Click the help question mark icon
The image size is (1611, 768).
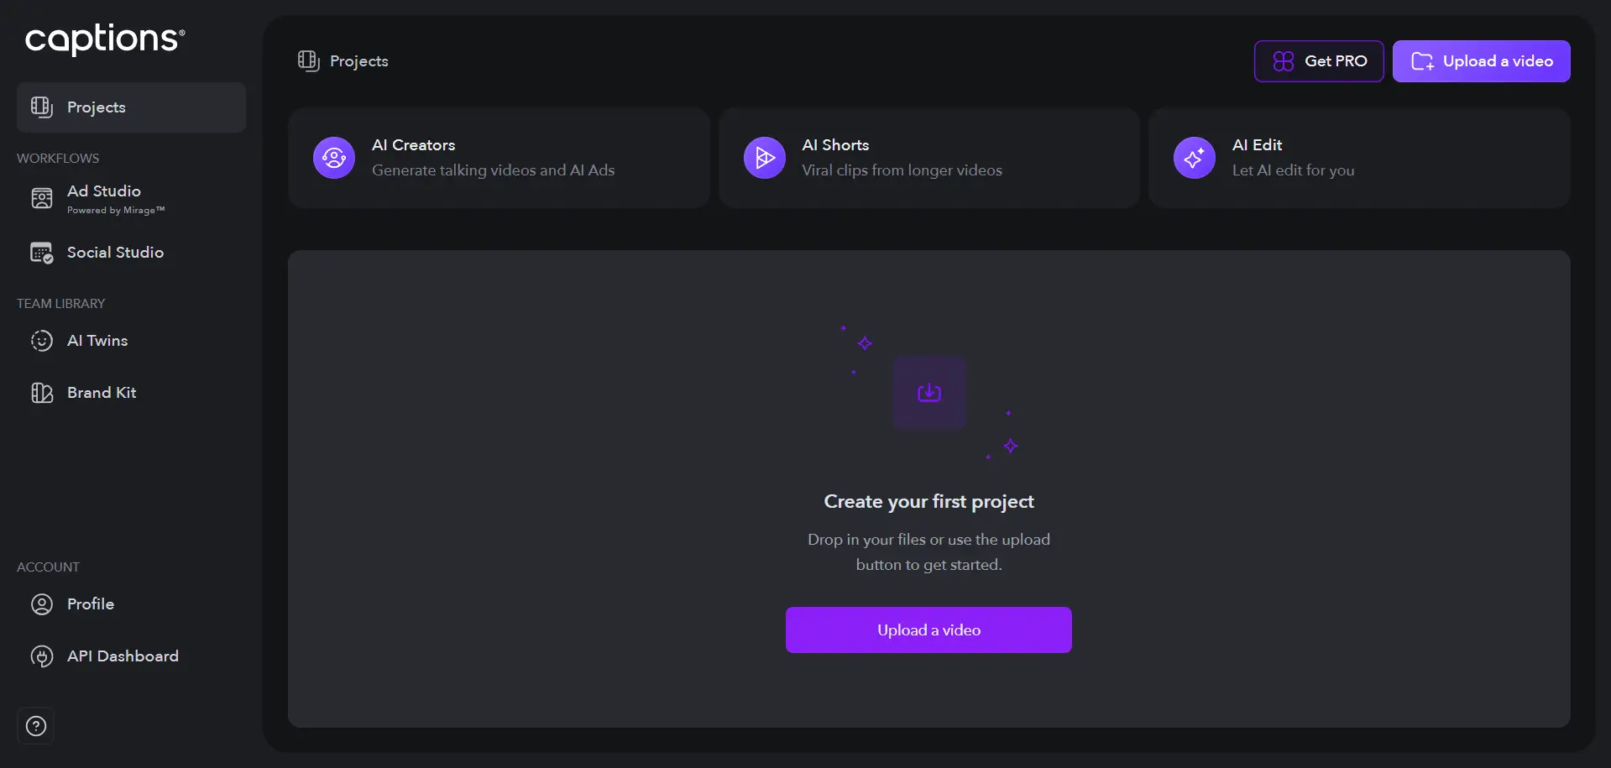click(x=35, y=725)
